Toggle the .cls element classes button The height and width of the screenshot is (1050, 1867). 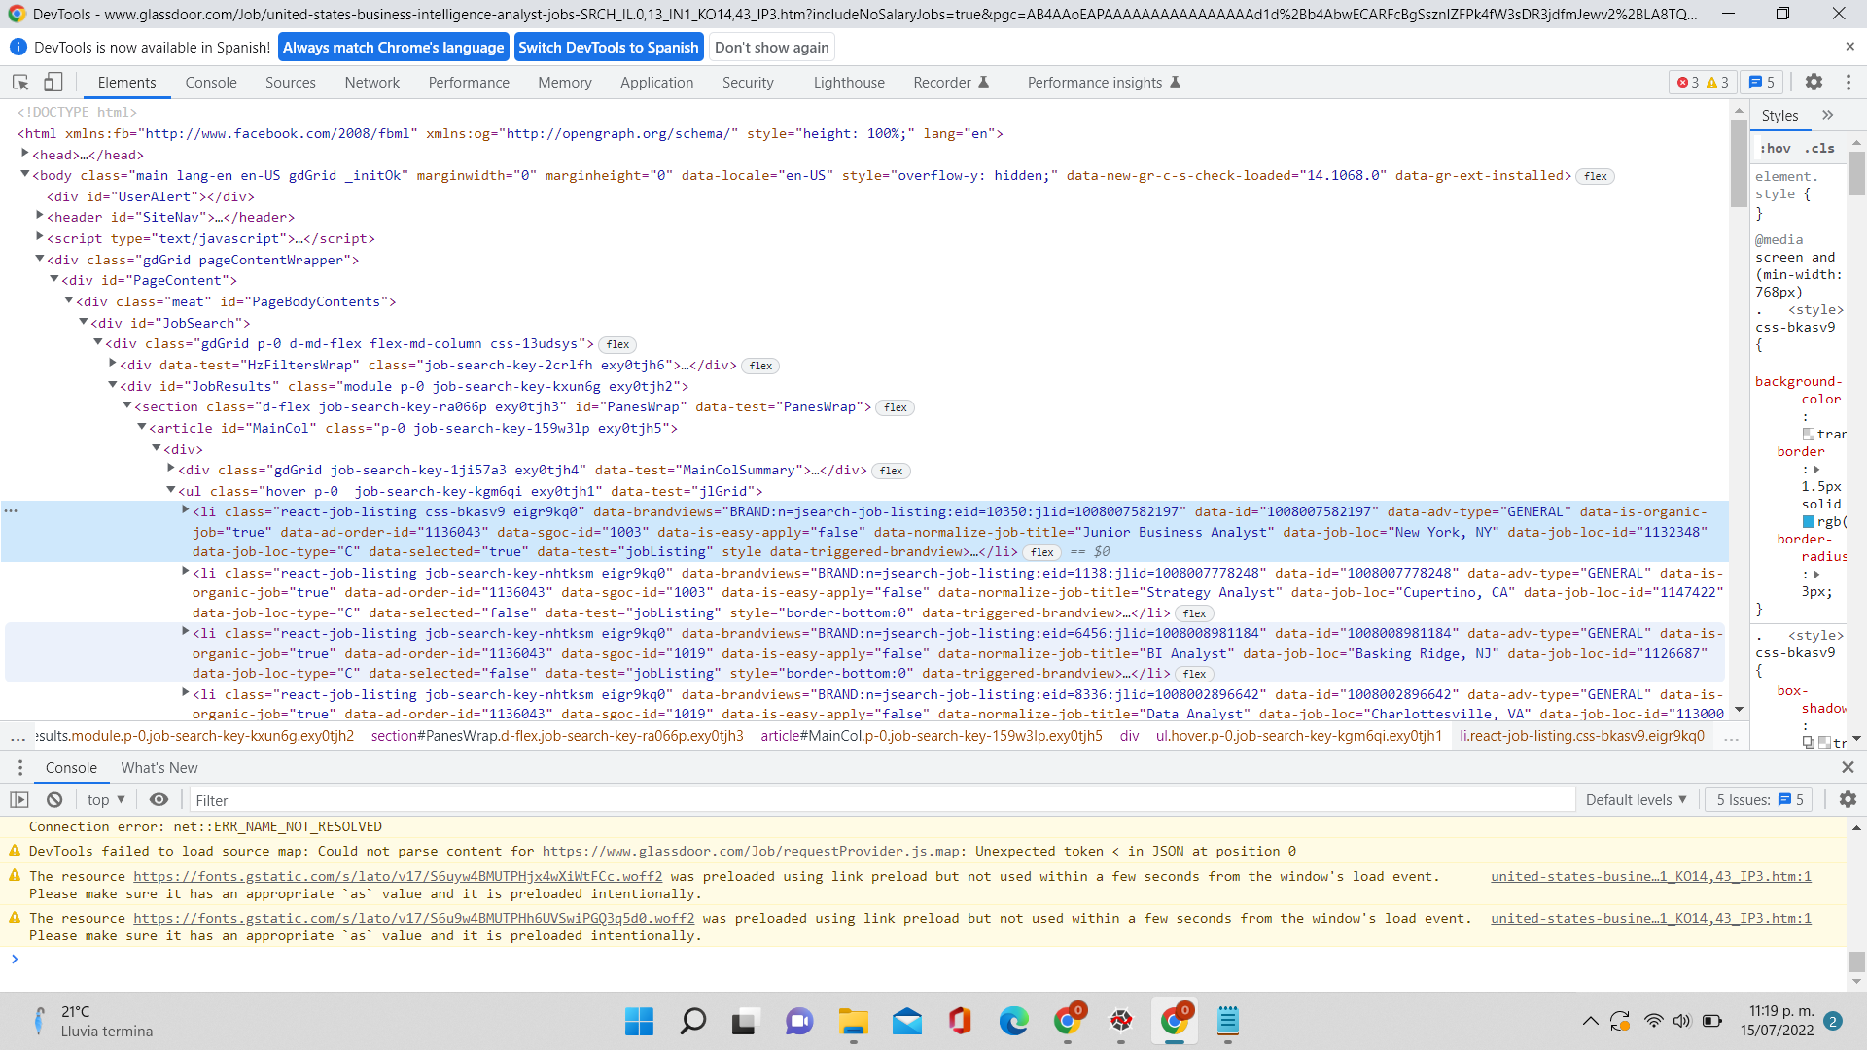pyautogui.click(x=1820, y=148)
